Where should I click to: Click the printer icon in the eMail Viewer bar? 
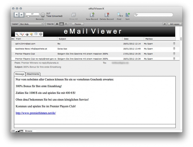(x=27, y=34)
